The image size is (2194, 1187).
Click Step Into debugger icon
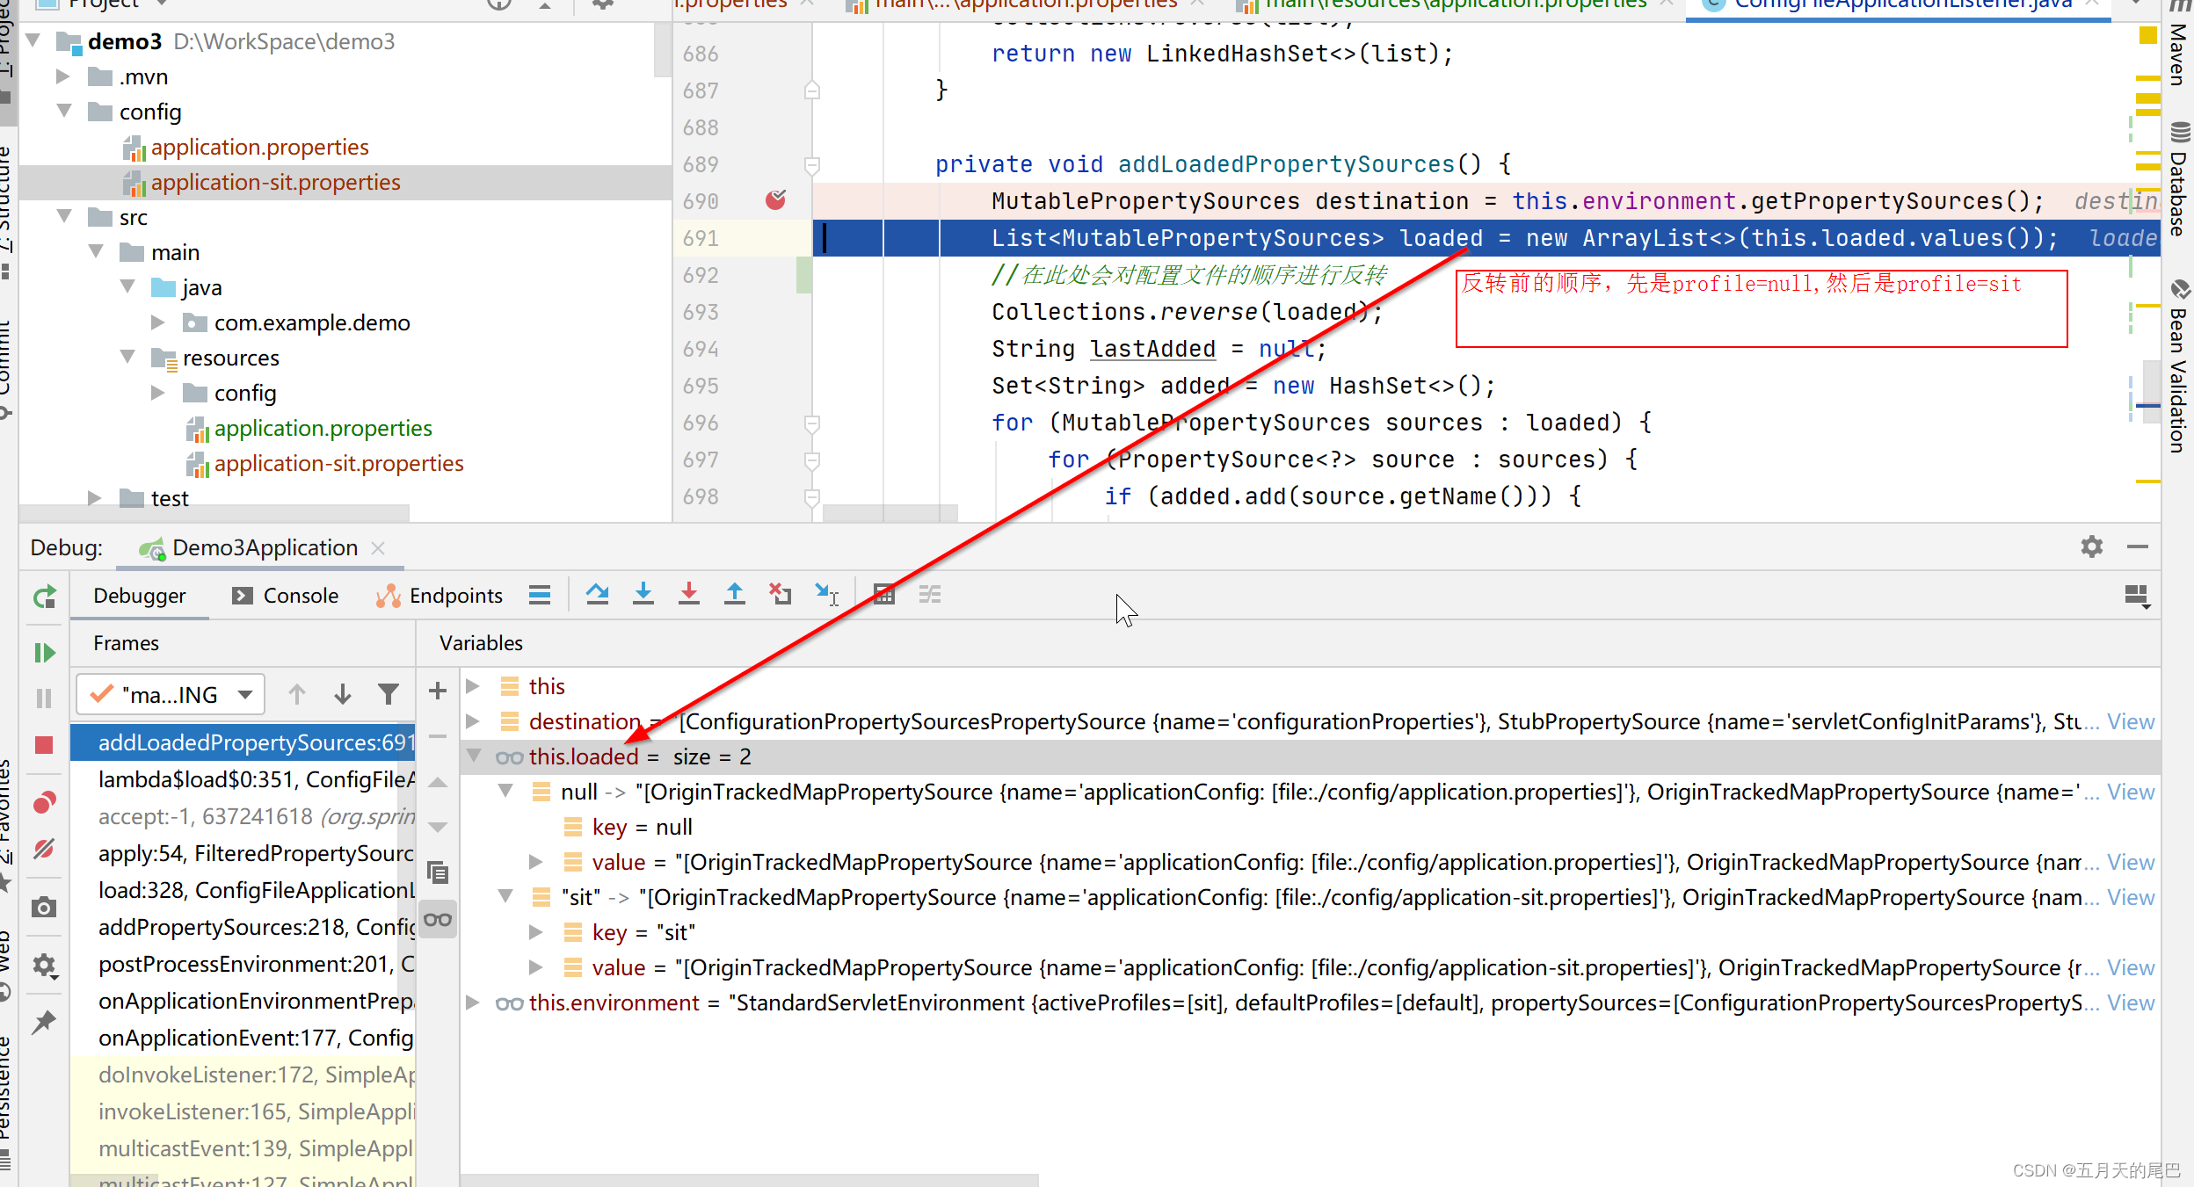(x=643, y=595)
